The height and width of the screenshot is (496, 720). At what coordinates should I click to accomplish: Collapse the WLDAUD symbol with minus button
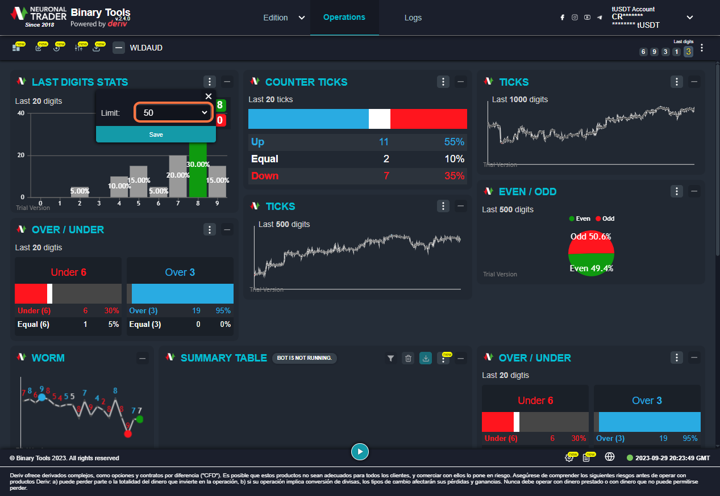click(119, 48)
